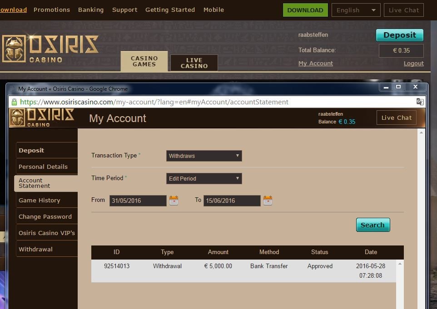Click the partially visible Download nav link
437x309 pixels.
pos(13,10)
